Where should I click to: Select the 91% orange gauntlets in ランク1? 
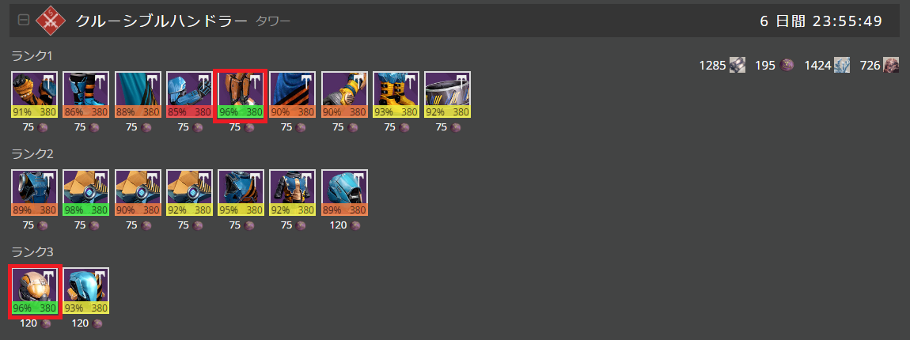click(x=34, y=95)
